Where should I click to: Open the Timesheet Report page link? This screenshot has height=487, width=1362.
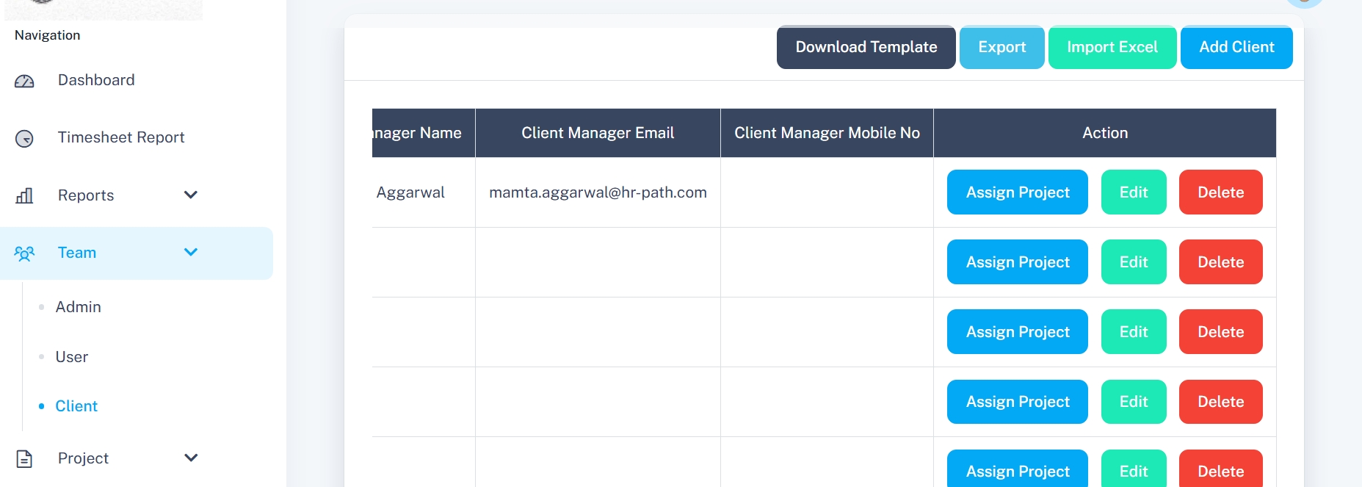[x=121, y=137]
